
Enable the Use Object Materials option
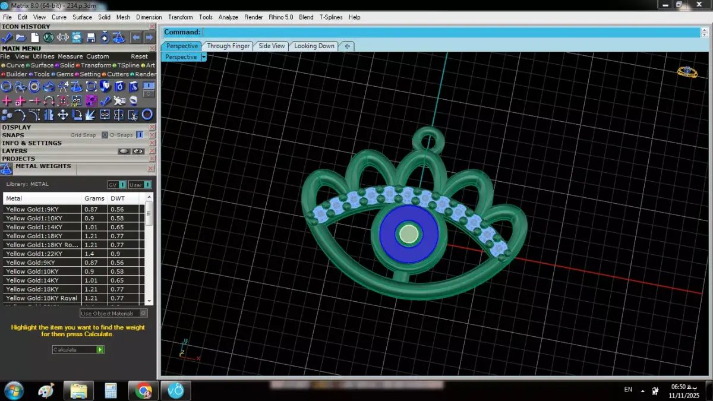pos(143,313)
